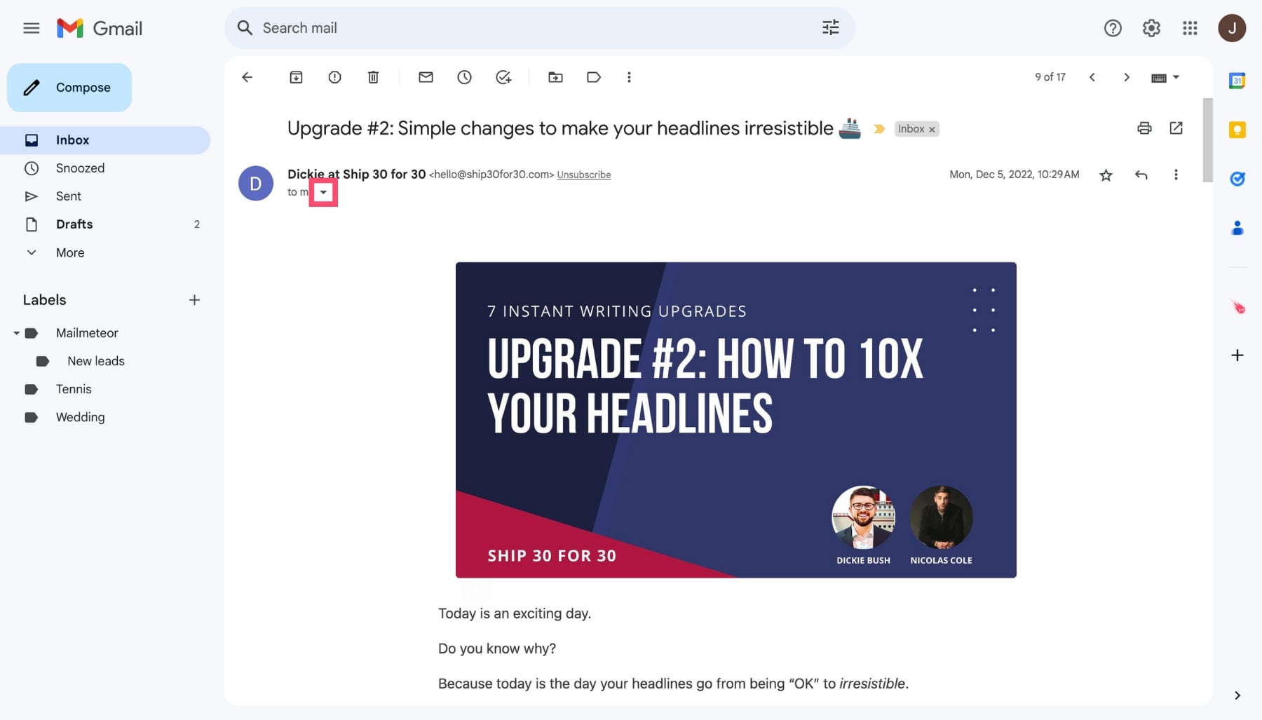Viewport: 1262px width, 720px height.
Task: Open Google Keep side panel
Action: click(x=1237, y=130)
